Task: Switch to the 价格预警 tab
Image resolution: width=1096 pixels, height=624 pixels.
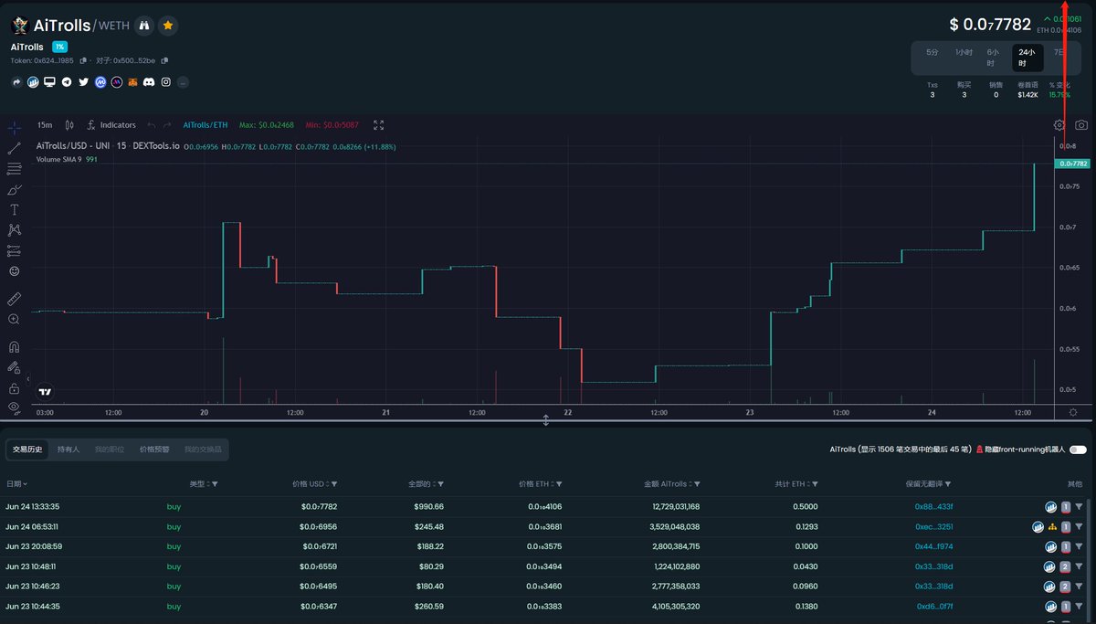Action: pyautogui.click(x=154, y=449)
